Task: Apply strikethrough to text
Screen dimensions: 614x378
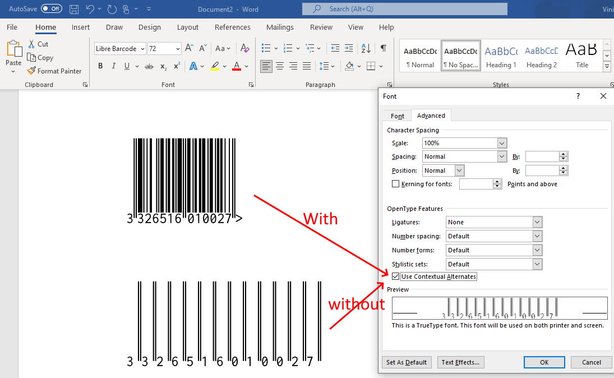Action: click(x=149, y=66)
